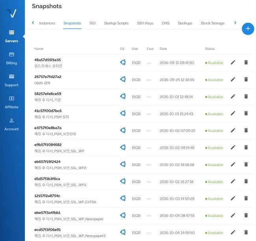Screen dimensions: 256x241
Task: Click snapshot ID e3757f0e8ba7a
Action: tap(48, 128)
